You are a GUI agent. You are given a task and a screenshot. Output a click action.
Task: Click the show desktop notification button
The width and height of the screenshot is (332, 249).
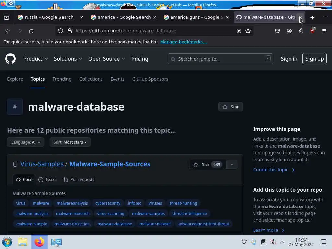point(324,242)
